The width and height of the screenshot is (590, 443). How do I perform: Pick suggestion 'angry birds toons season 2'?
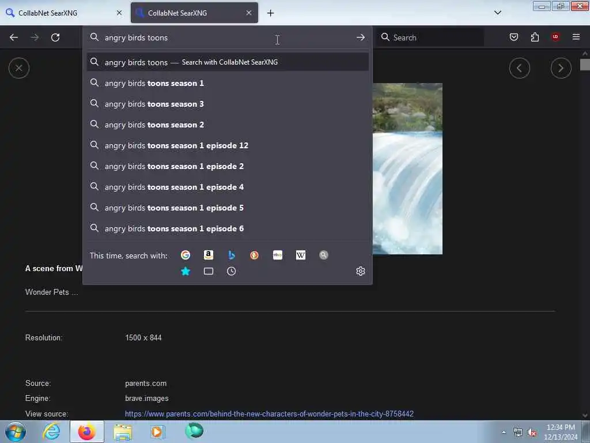[228, 125]
